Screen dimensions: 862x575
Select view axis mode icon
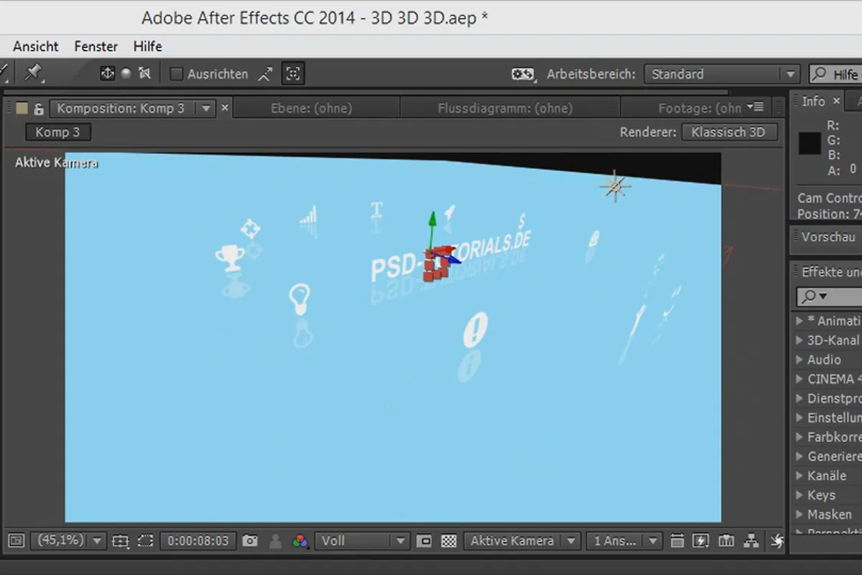coord(144,73)
